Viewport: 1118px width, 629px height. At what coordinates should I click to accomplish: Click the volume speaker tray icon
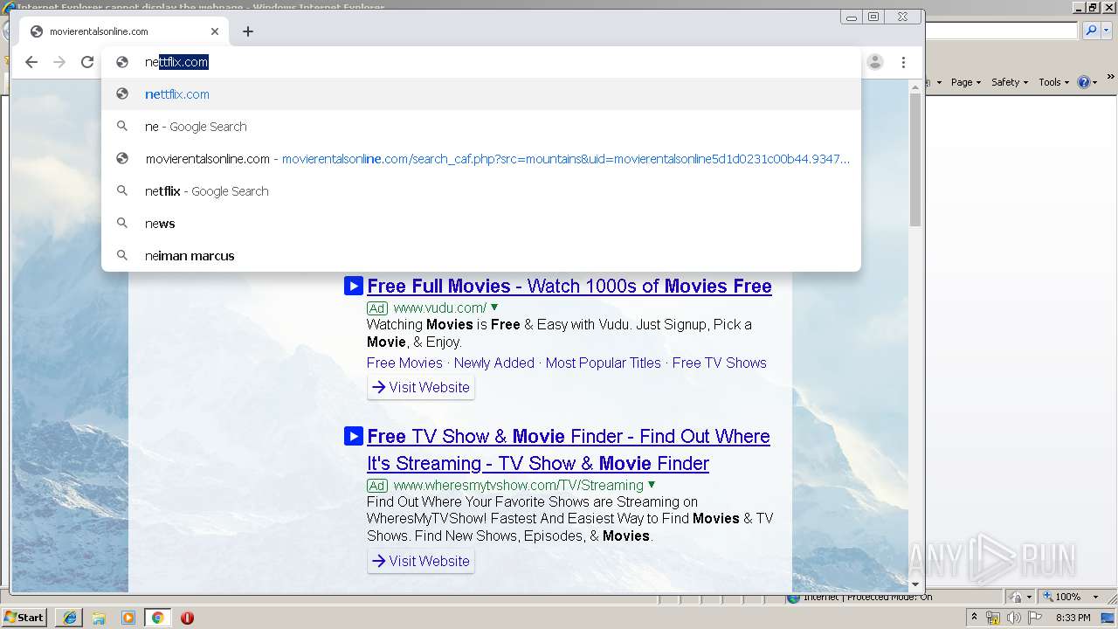coord(1014,618)
